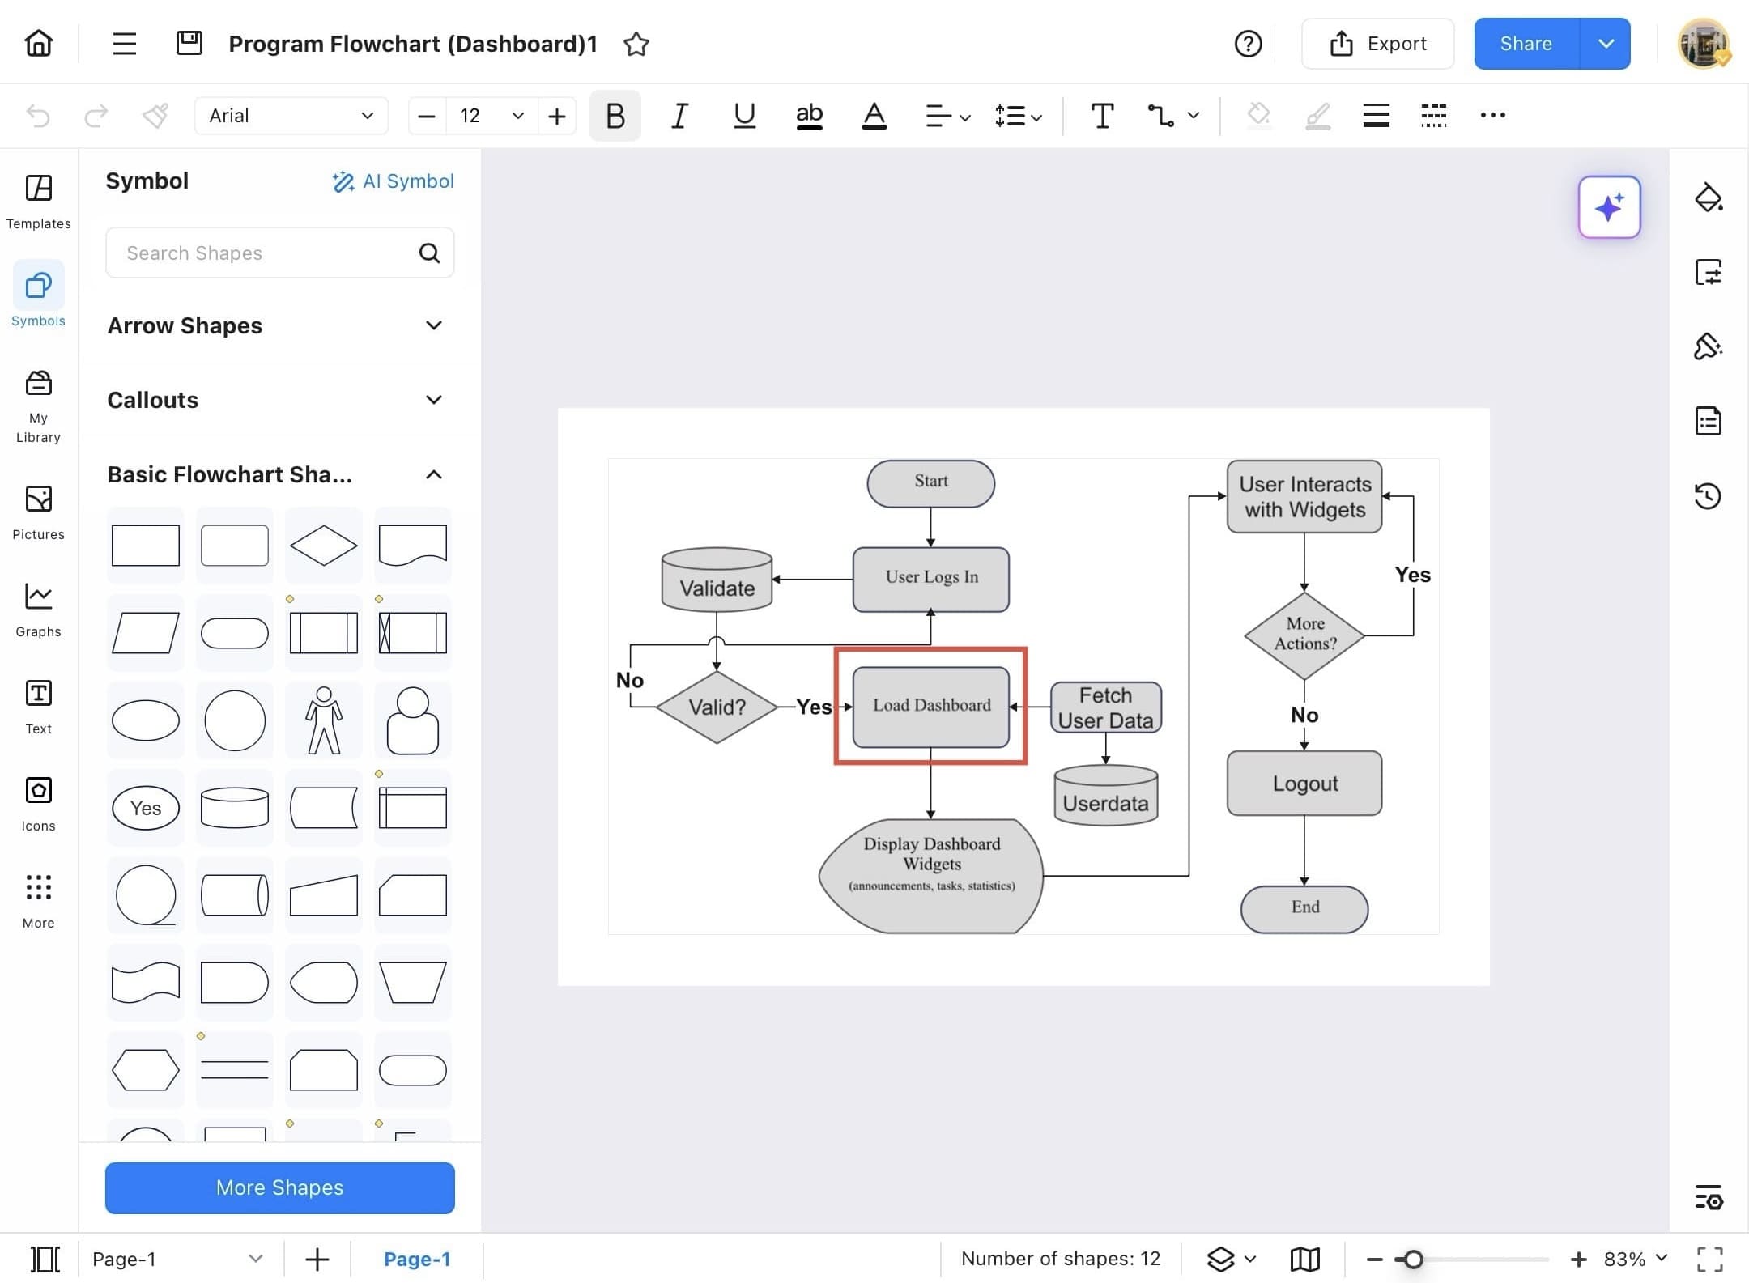Open the AI assistant sparkle button

[1609, 207]
